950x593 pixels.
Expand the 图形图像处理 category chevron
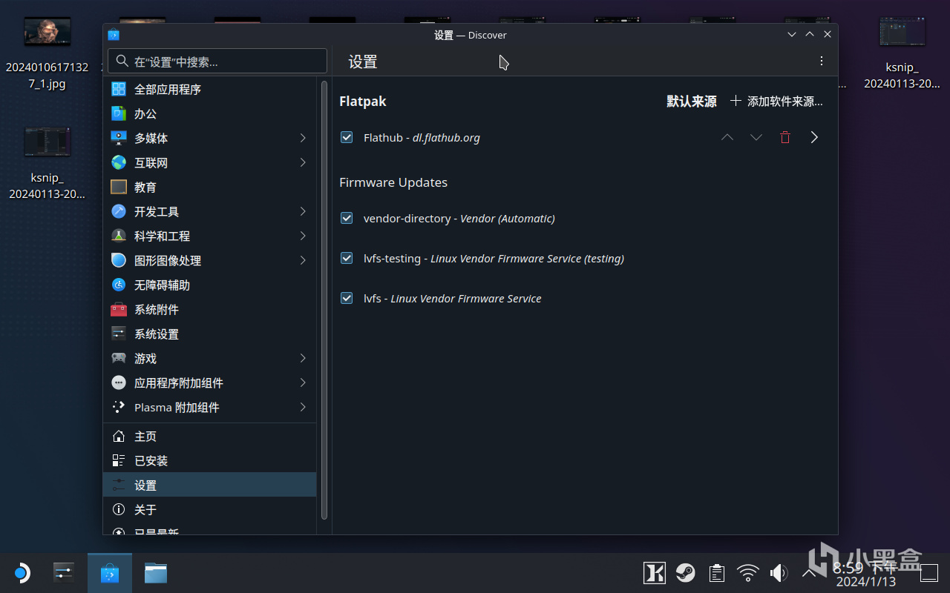point(303,260)
